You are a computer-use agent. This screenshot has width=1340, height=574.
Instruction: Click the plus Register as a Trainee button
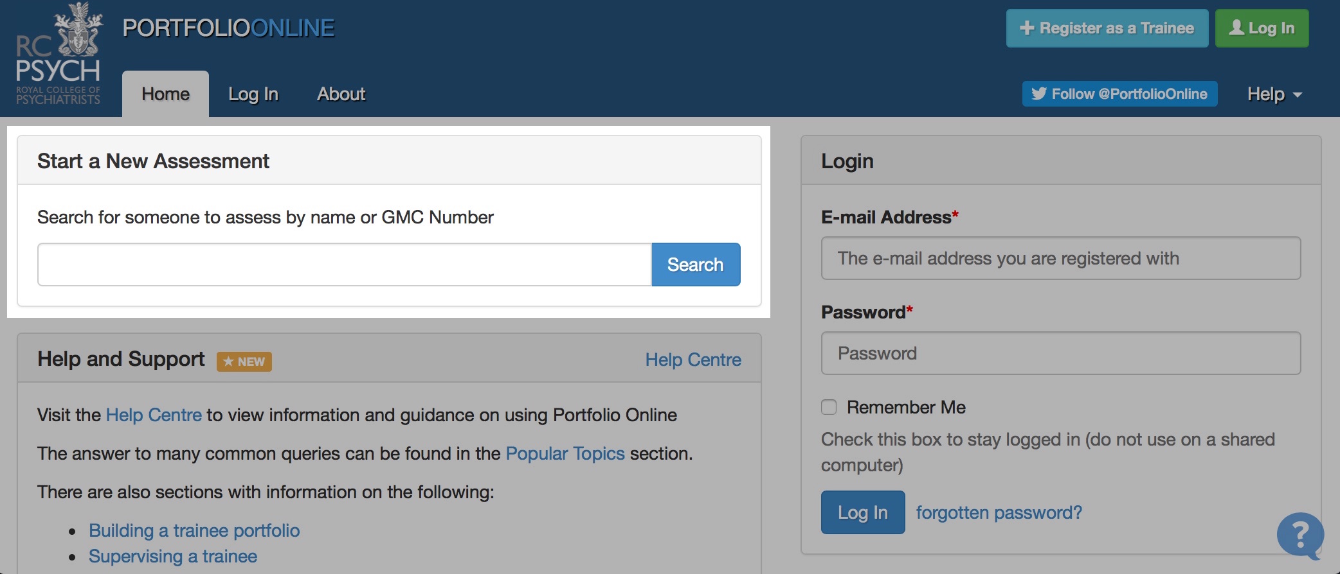coord(1107,28)
